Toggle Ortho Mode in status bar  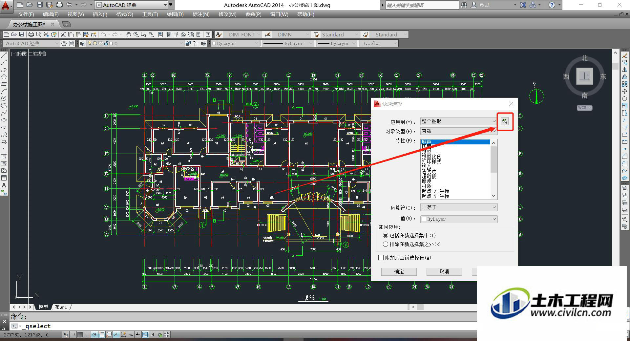pos(87,334)
